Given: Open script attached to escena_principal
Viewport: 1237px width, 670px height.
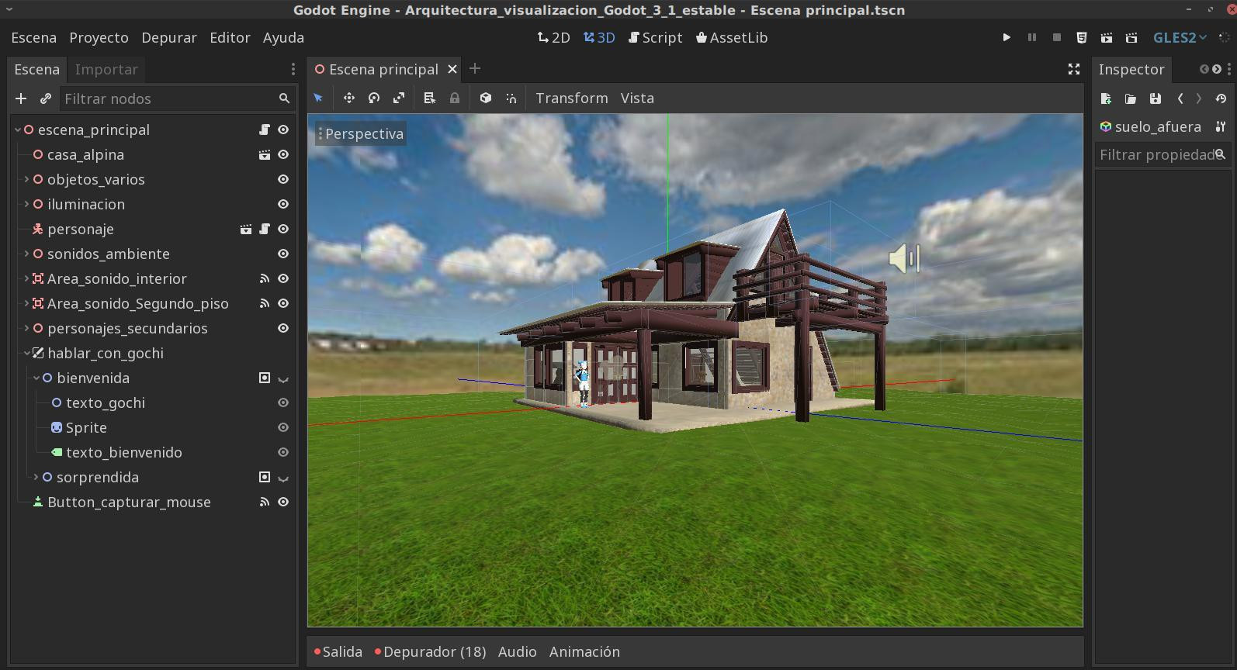Looking at the screenshot, I should [265, 130].
